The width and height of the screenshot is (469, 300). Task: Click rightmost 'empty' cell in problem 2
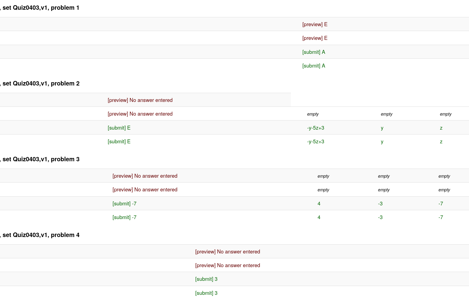tap(446, 114)
